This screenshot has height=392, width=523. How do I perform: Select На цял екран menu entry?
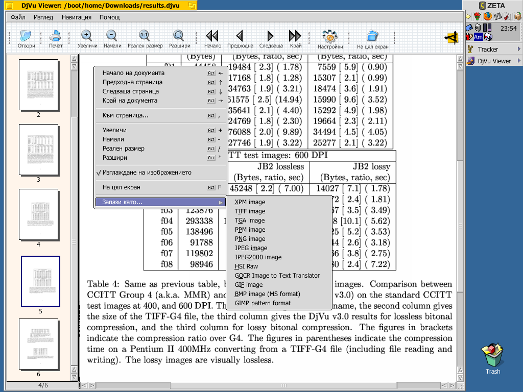[x=161, y=187]
